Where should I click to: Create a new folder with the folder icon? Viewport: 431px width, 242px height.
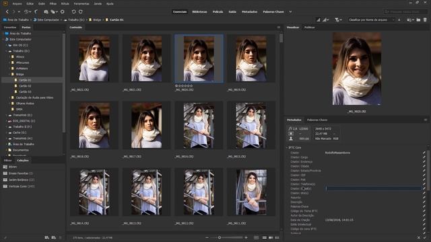418,19
